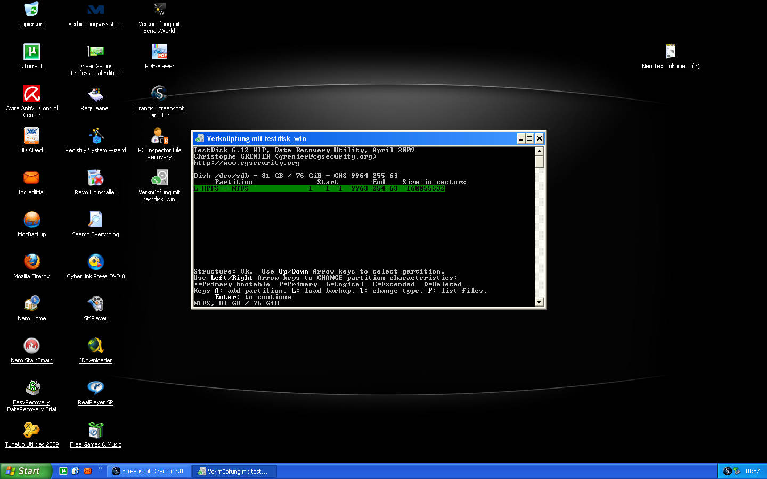Select Neu Textdokument (2) file icon
Viewport: 767px width, 479px height.
tap(671, 52)
